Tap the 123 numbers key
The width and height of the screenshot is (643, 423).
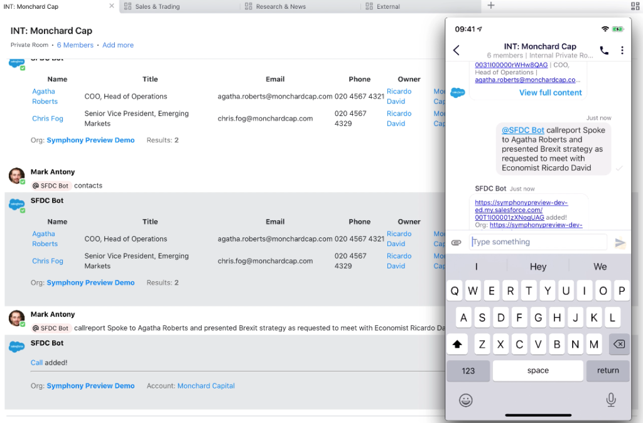(x=468, y=371)
